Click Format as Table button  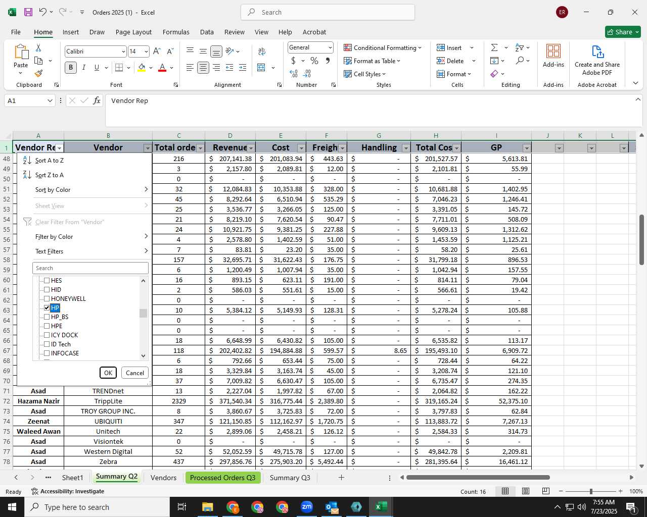click(x=373, y=61)
